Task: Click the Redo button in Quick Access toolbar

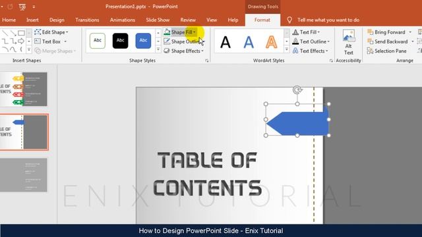Action: coord(11,7)
